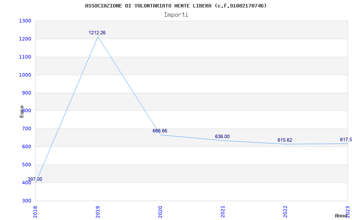This screenshot has height=220, width=352.
Task: Click the 300 y-axis tick label
Action: tap(26, 201)
